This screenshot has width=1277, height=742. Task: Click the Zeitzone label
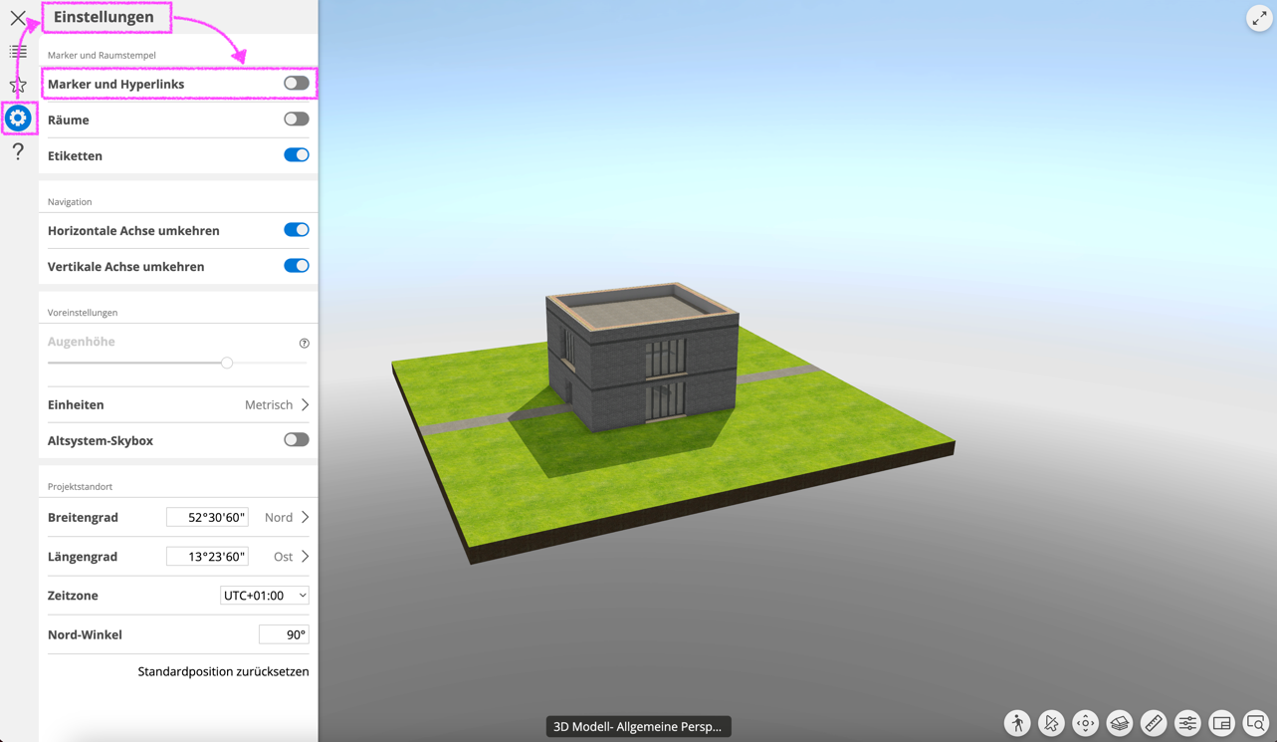(73, 596)
